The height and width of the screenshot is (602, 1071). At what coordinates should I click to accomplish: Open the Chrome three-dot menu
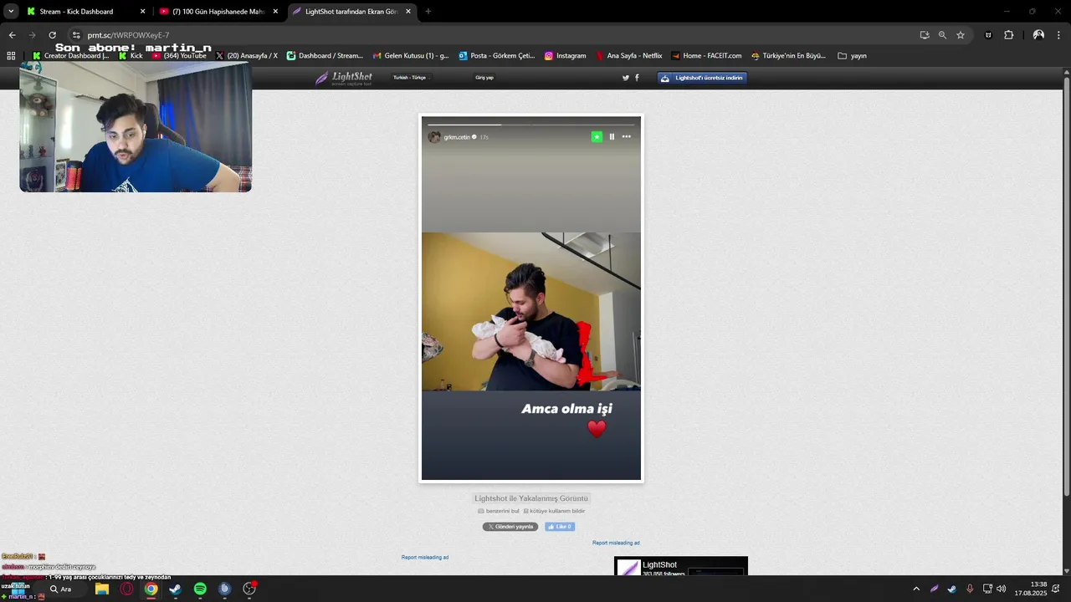(1059, 35)
